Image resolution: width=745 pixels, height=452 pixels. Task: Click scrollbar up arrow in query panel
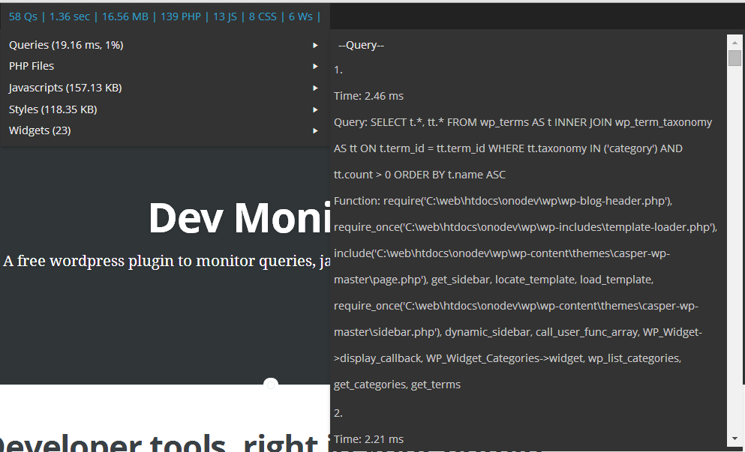tap(734, 42)
